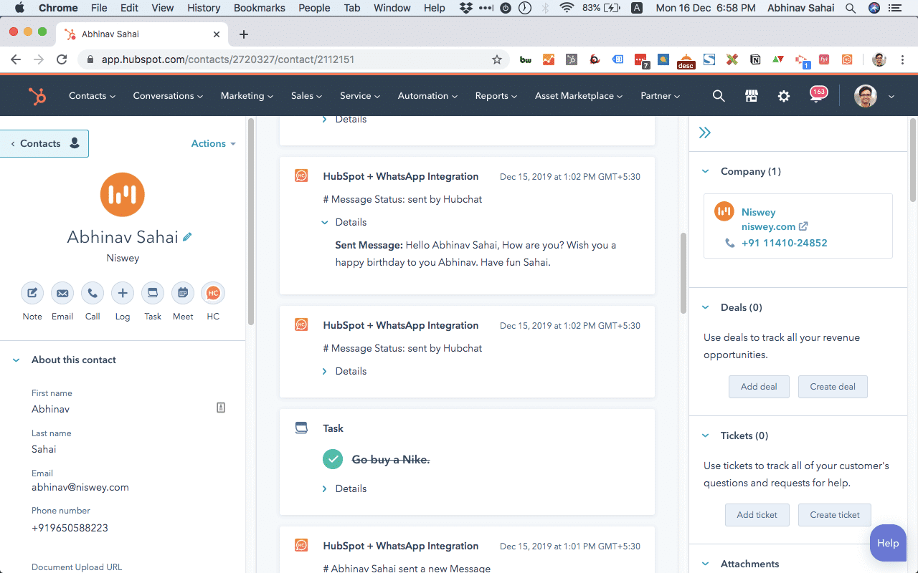Click the browser address bar

coord(294,59)
